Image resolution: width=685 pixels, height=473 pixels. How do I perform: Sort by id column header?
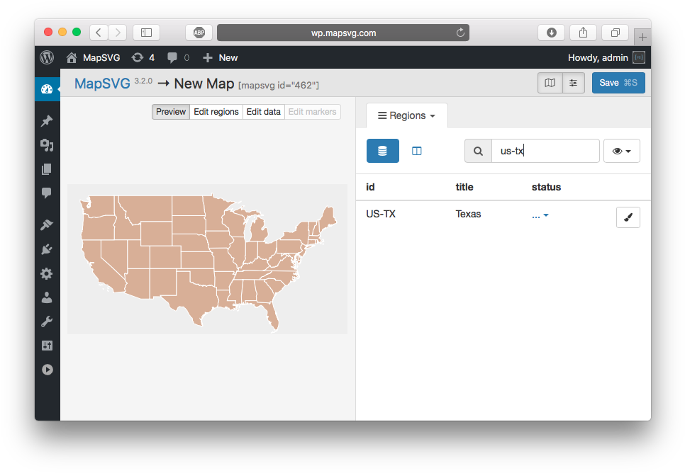tap(370, 187)
